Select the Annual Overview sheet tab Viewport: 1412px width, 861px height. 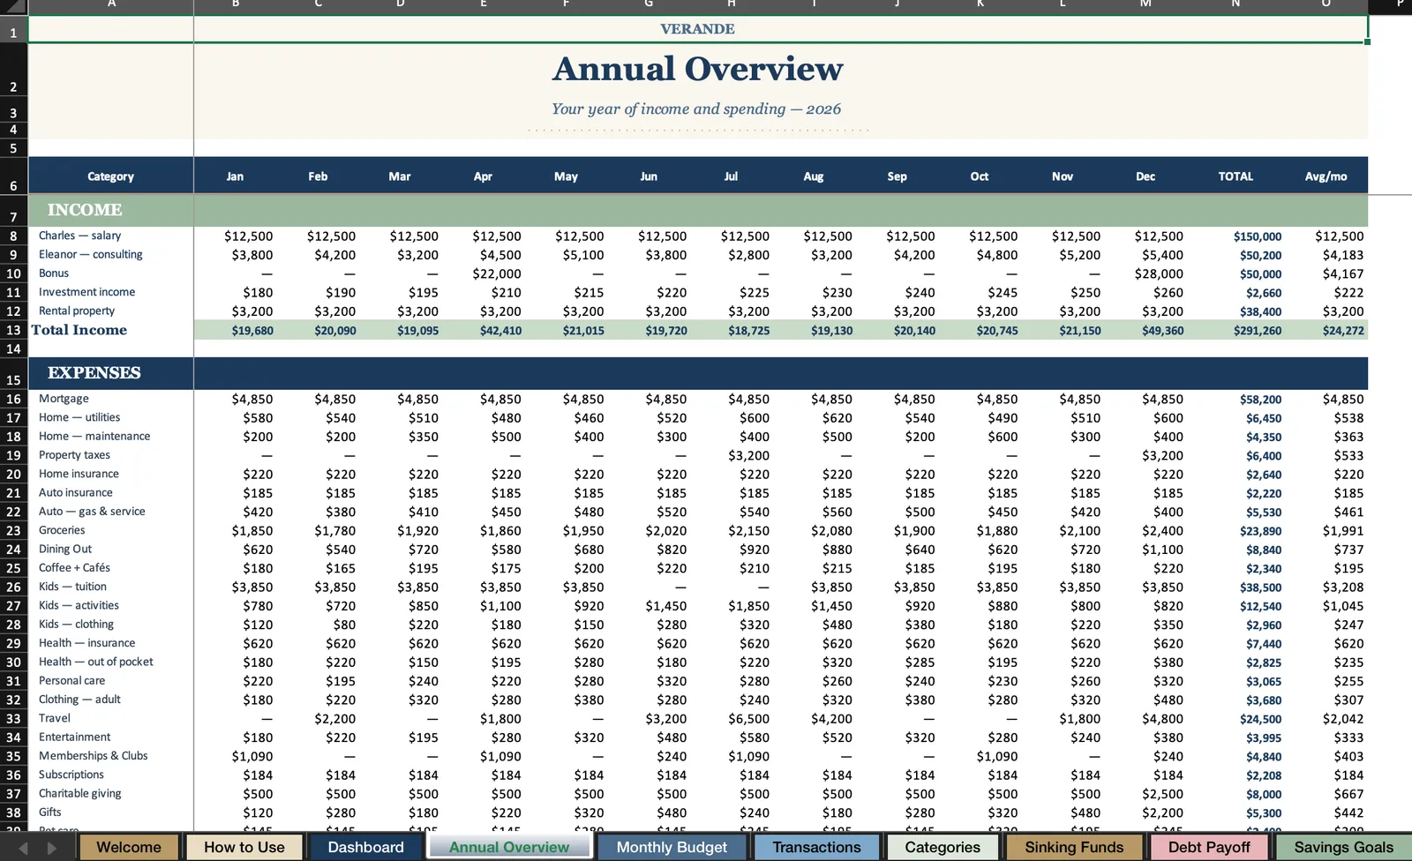[x=509, y=847]
